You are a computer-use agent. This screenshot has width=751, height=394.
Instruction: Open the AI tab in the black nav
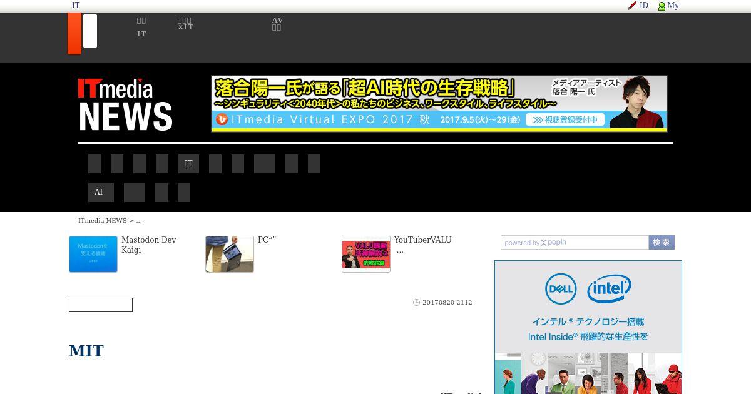(101, 193)
